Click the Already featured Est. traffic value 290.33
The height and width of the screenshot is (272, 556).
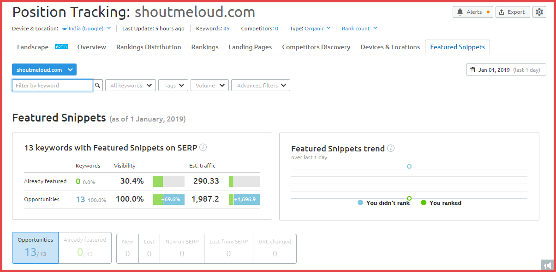206,181
